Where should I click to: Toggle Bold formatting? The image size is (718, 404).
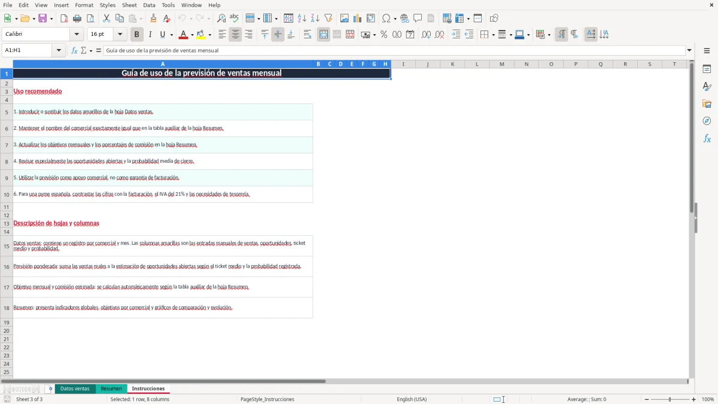click(x=136, y=35)
